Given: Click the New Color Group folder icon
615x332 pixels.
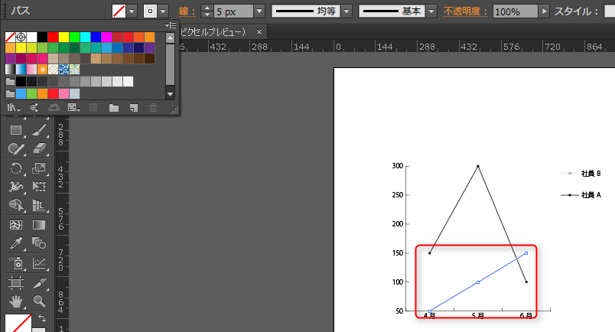Looking at the screenshot, I should [x=114, y=108].
